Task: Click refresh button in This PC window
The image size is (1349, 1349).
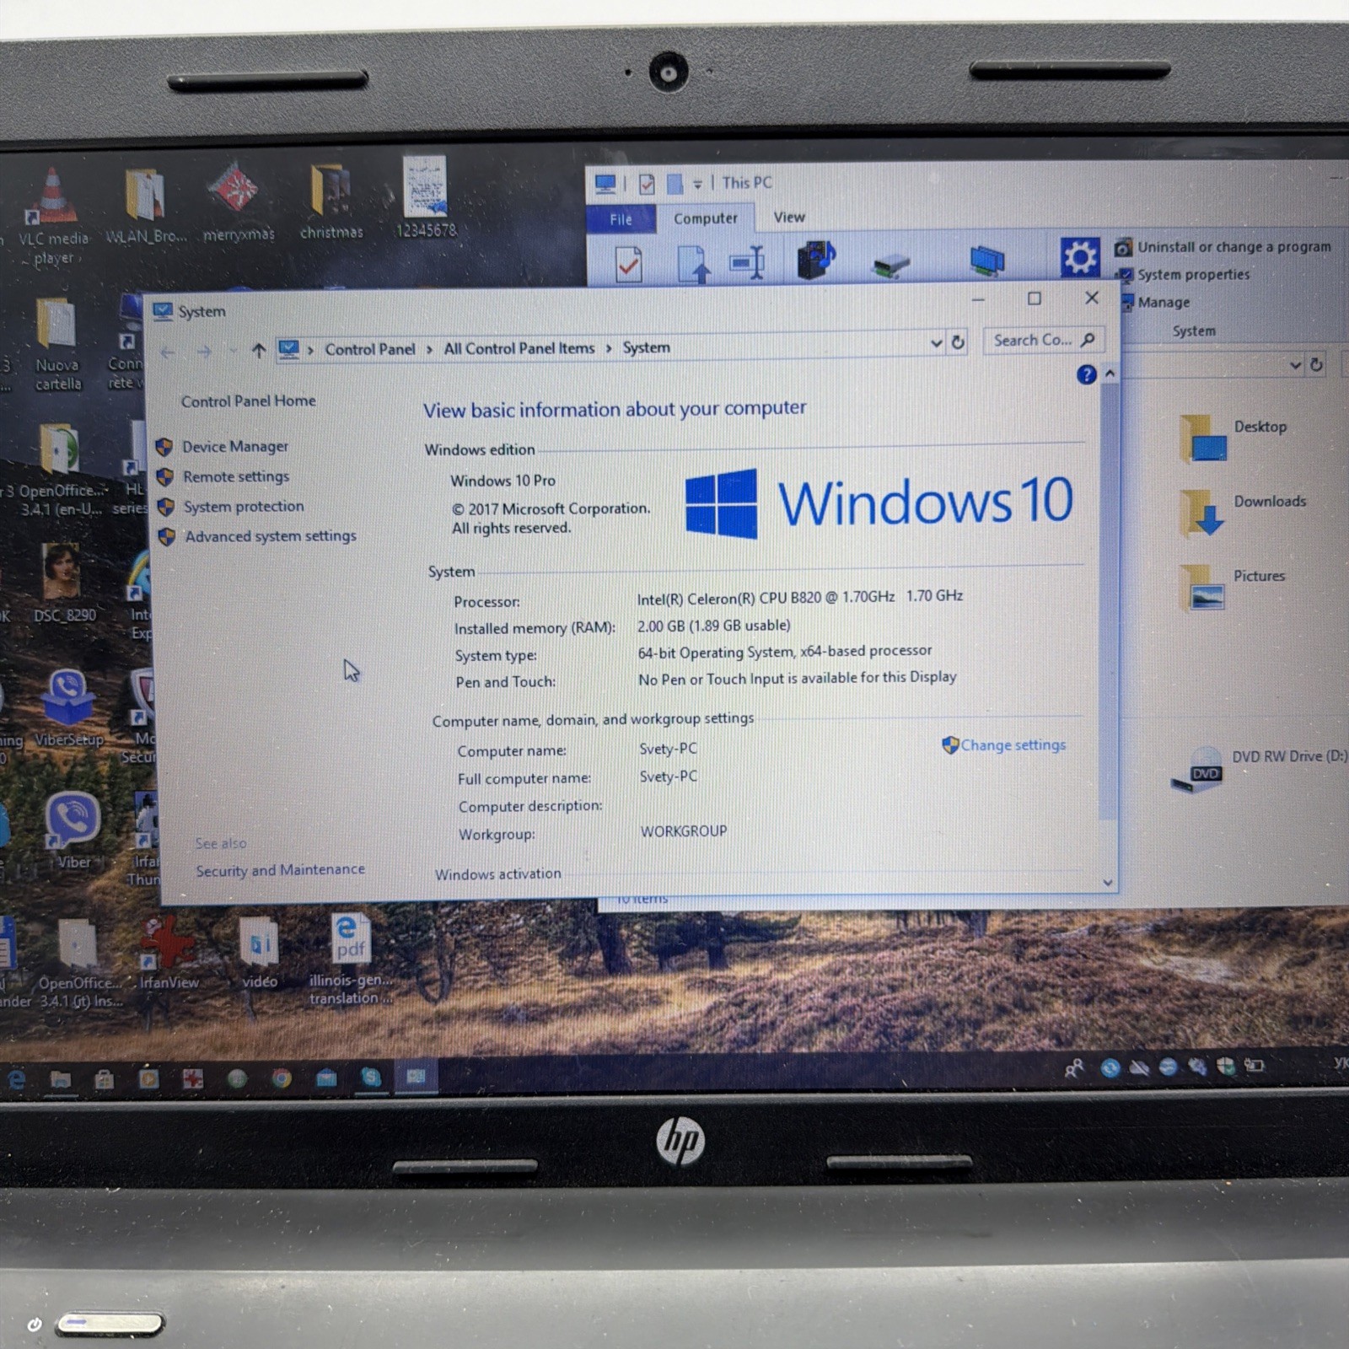Action: pyautogui.click(x=1316, y=365)
